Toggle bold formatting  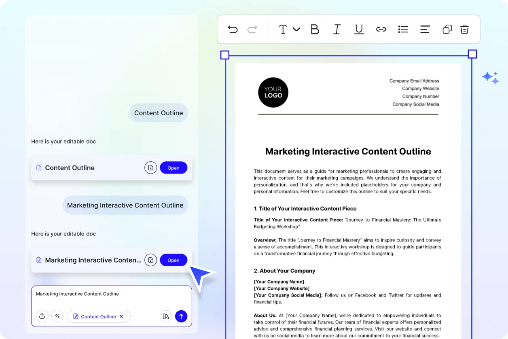point(315,29)
